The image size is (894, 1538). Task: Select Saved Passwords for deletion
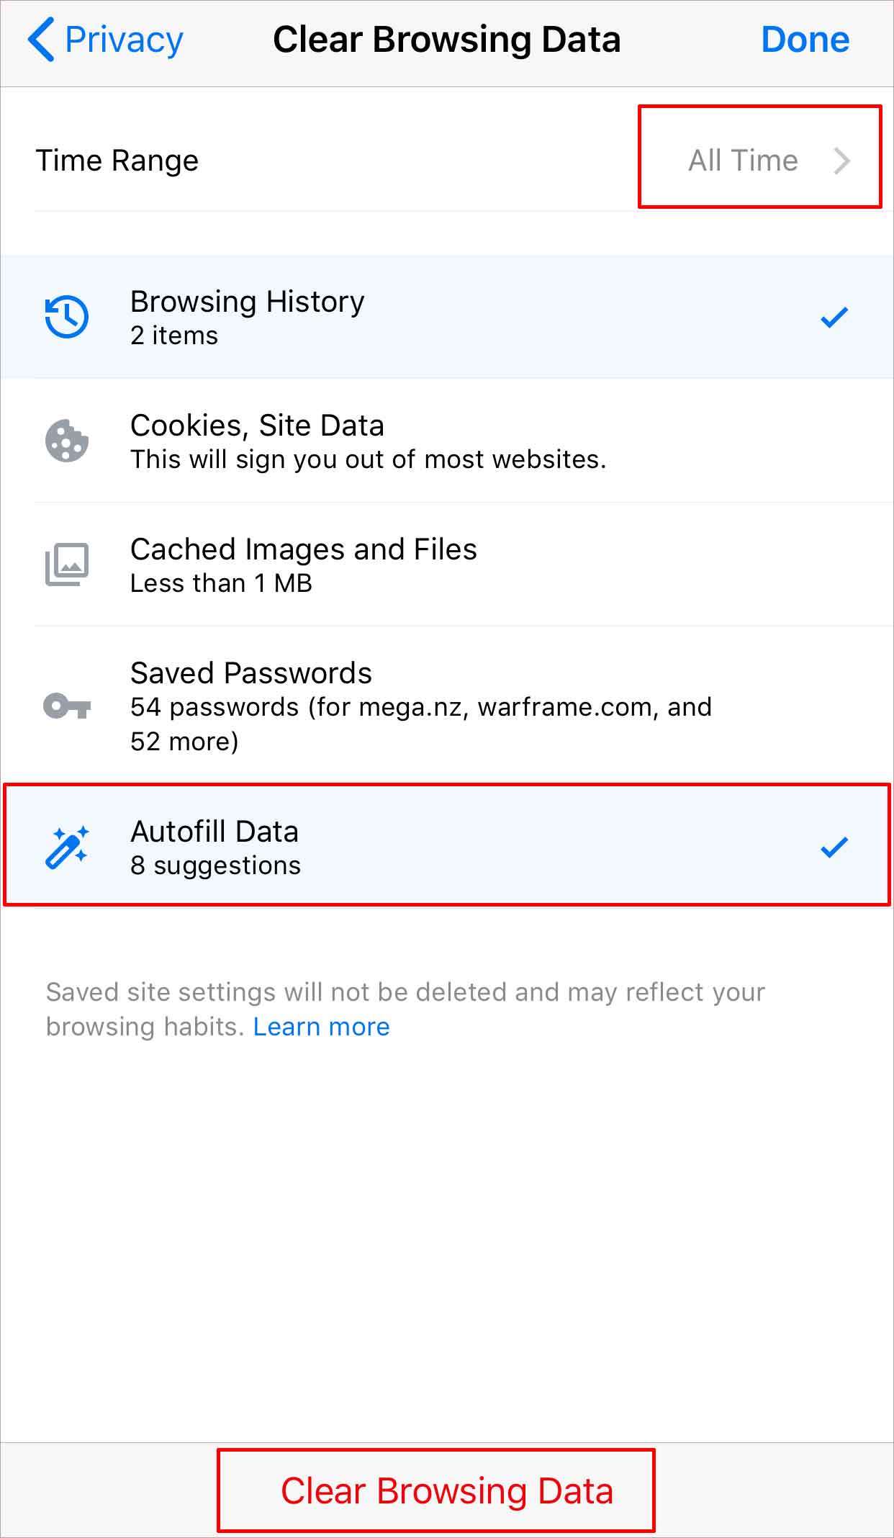click(x=446, y=706)
